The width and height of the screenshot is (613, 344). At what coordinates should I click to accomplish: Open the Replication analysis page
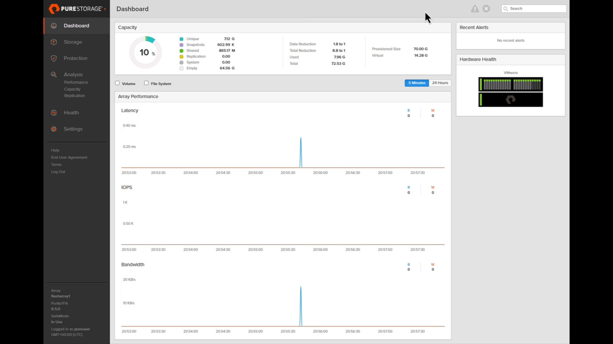(74, 96)
